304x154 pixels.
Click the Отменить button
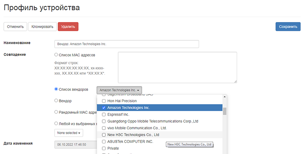(15, 27)
